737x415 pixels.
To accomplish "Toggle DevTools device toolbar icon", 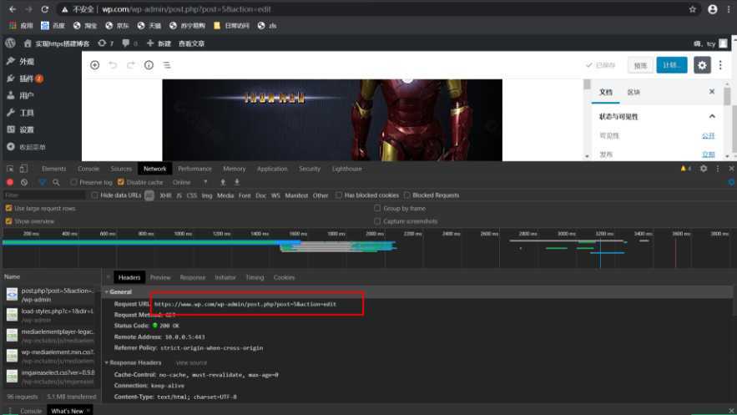I will [23, 169].
